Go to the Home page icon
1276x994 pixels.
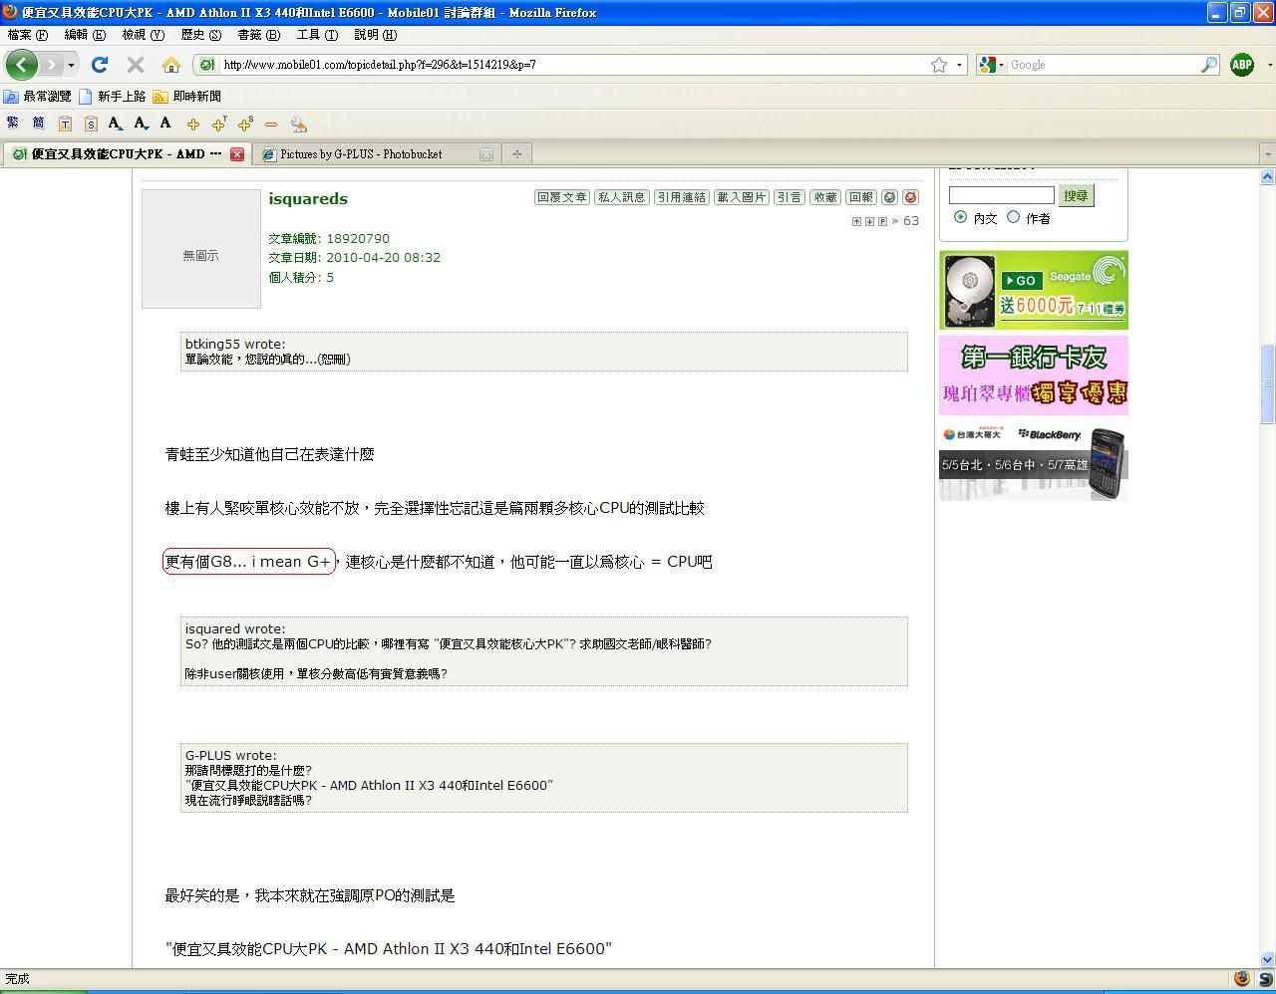point(171,65)
